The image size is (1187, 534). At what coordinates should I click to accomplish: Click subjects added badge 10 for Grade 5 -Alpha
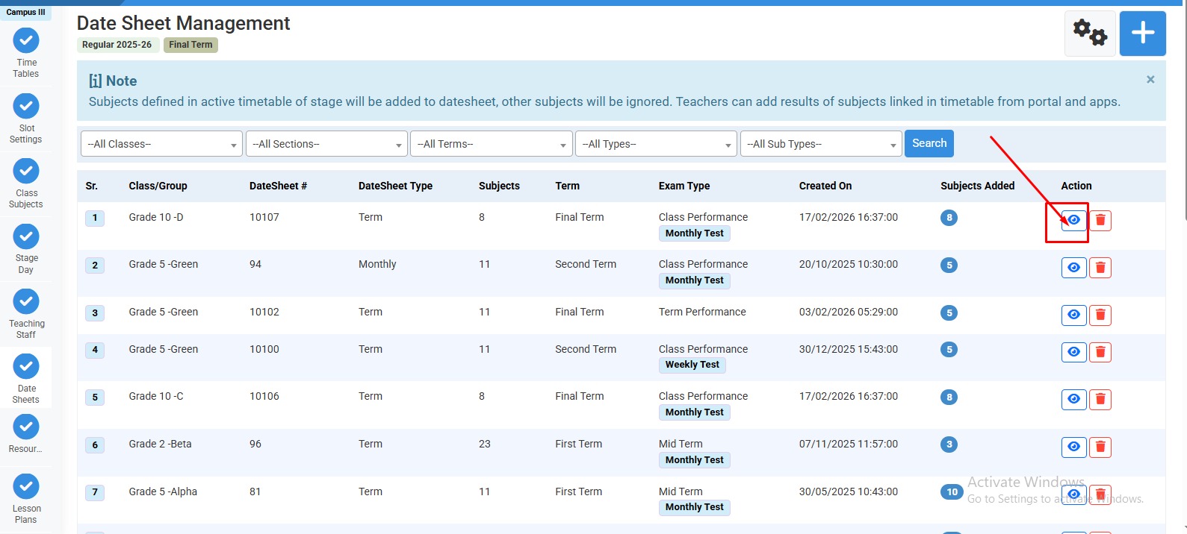tap(952, 492)
